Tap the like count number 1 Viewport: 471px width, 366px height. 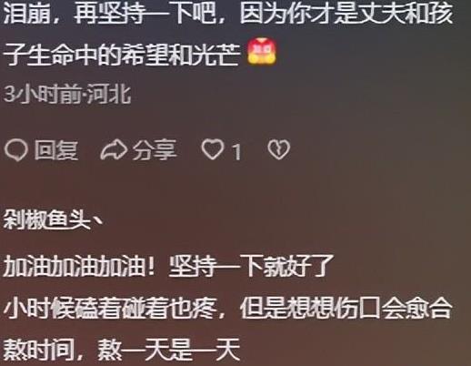(237, 152)
